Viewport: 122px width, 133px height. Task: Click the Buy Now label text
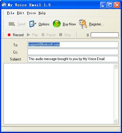(69, 24)
